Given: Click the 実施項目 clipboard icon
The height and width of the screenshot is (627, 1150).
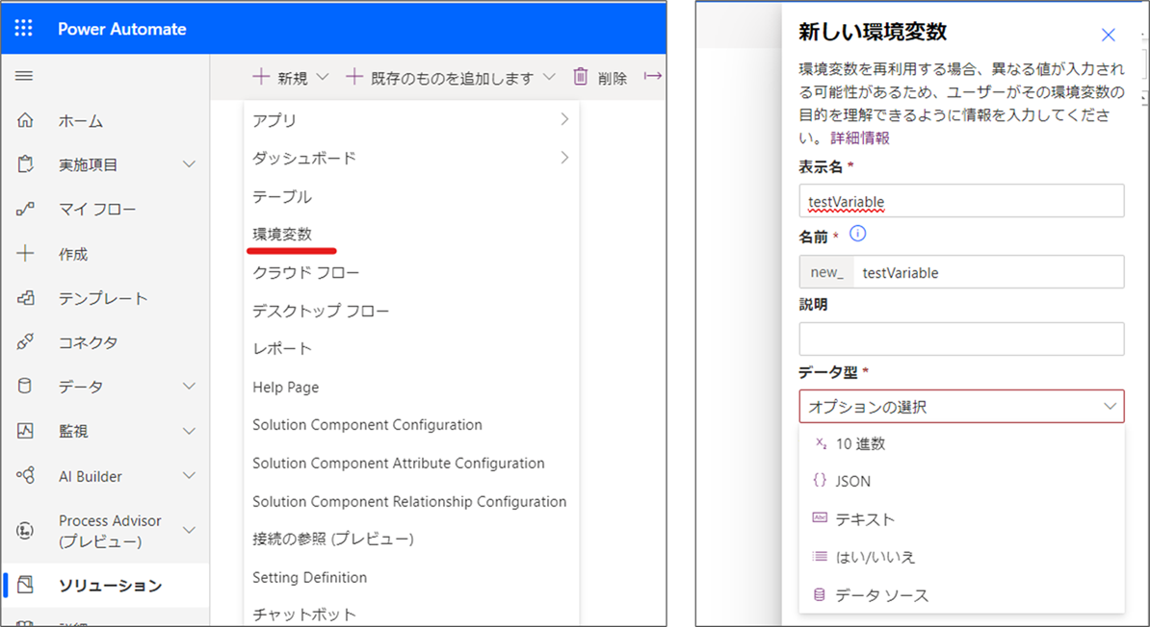Looking at the screenshot, I should (x=25, y=164).
